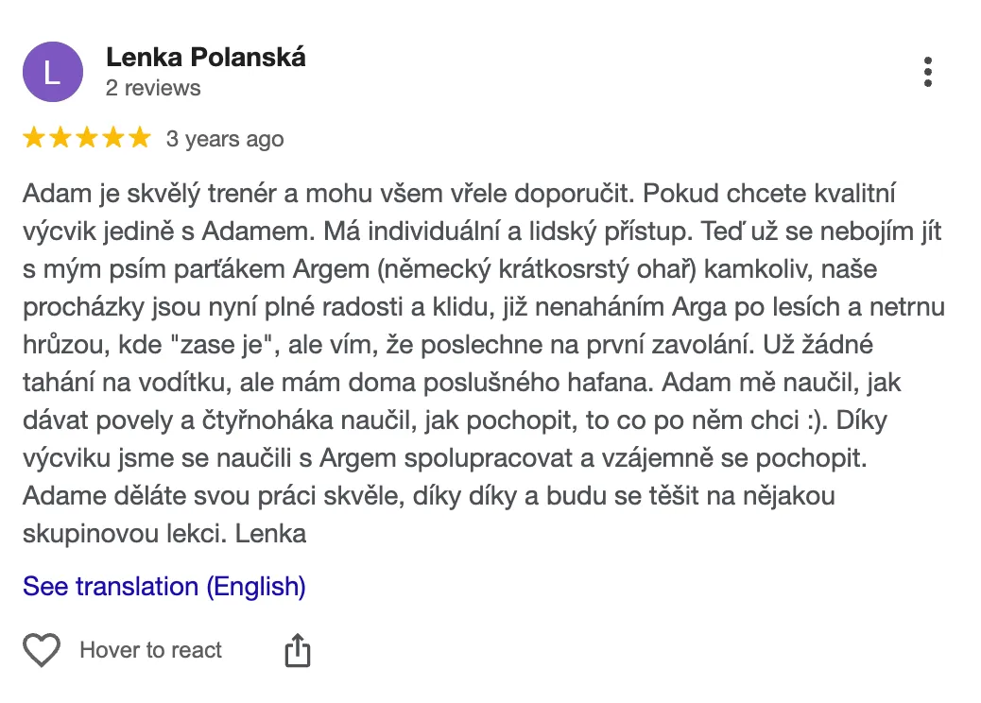
Task: Click the fourth rating star
Action: tap(113, 139)
